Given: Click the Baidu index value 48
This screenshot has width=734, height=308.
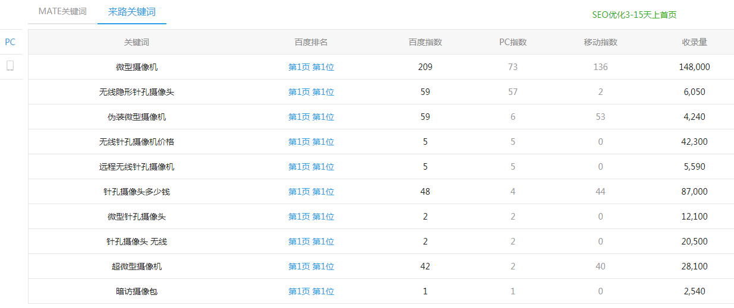Looking at the screenshot, I should click(x=425, y=192).
